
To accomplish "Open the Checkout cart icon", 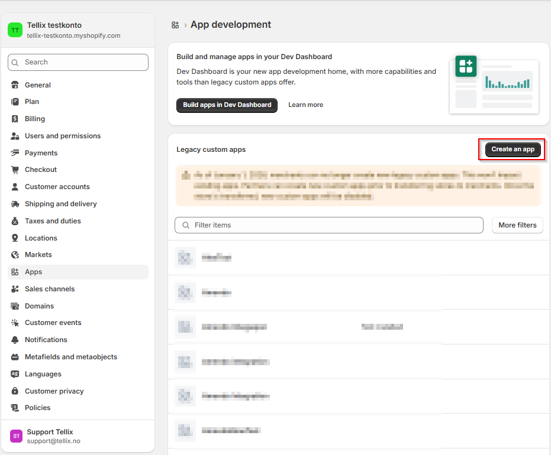I will [x=15, y=170].
